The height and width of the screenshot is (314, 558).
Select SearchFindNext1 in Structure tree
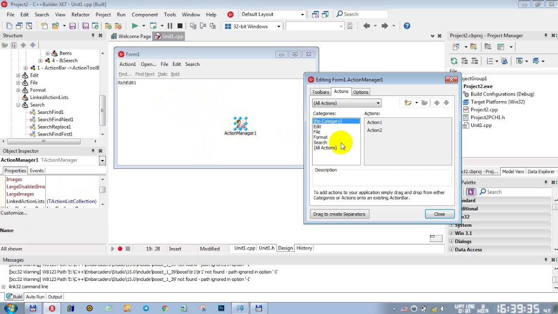click(55, 119)
